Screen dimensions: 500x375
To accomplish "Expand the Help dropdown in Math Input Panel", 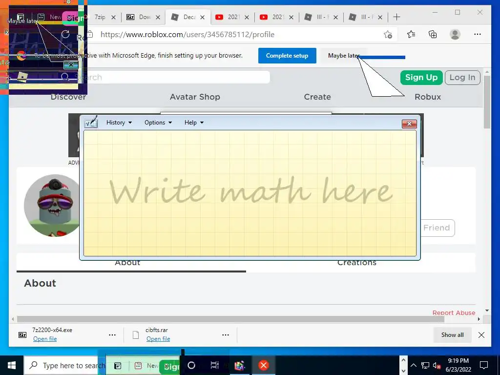I will point(194,123).
